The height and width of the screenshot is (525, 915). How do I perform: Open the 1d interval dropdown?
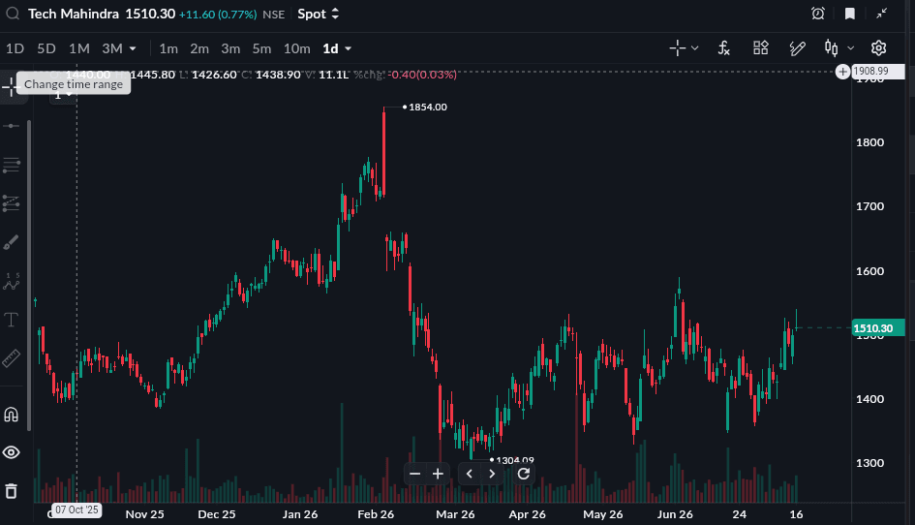point(337,48)
